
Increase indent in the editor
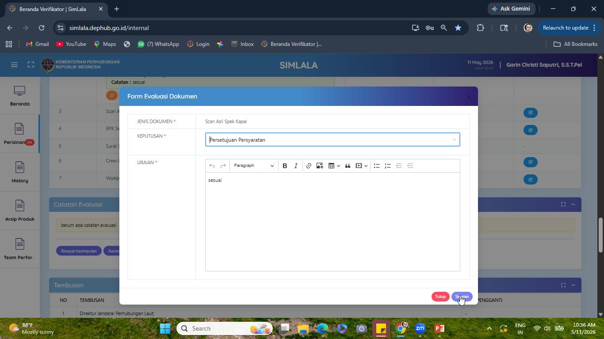[x=410, y=166]
